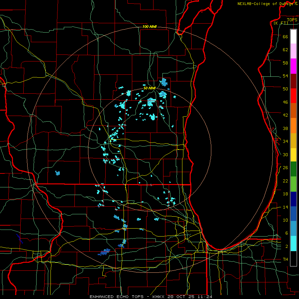Click the 'TOPS' legend title

[292, 20]
